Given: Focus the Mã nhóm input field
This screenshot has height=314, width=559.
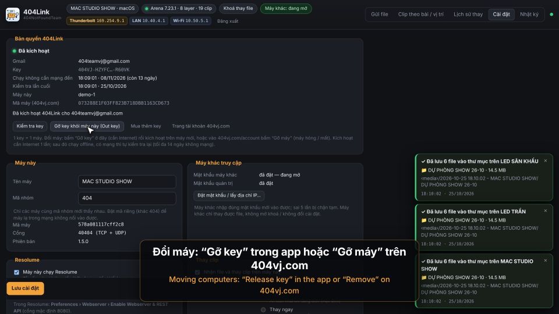Looking at the screenshot, I should coord(127,198).
